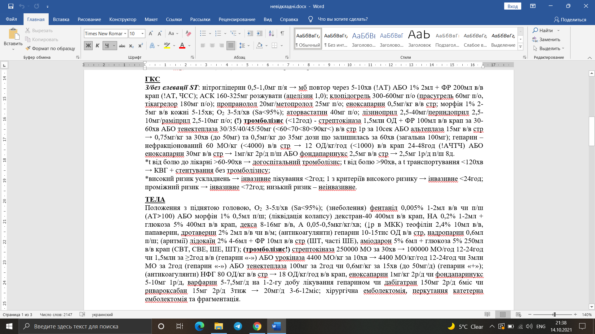Increase font size

click(151, 33)
